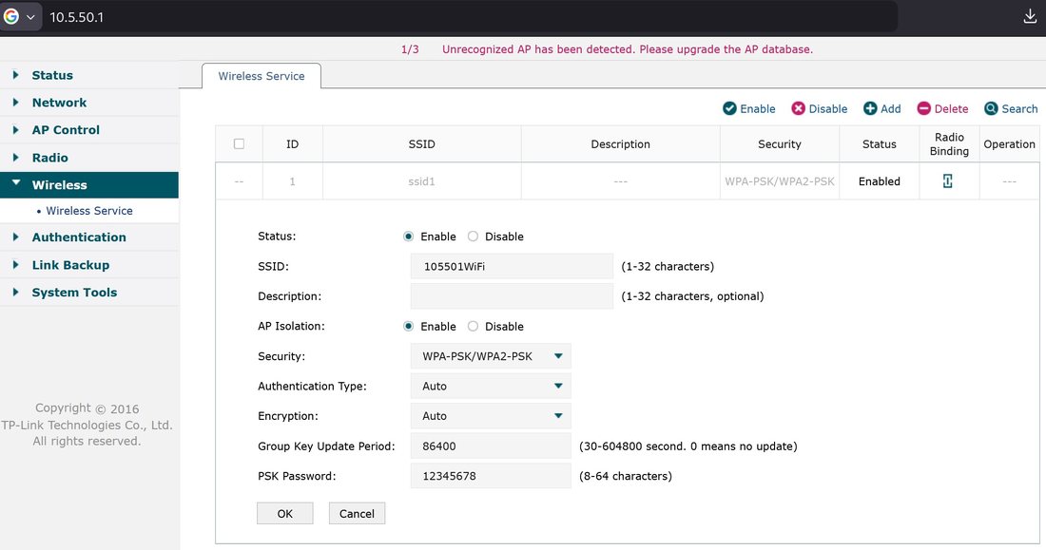Click the Search magnifier icon
Viewport: 1046px width, 550px height.
[x=991, y=108]
